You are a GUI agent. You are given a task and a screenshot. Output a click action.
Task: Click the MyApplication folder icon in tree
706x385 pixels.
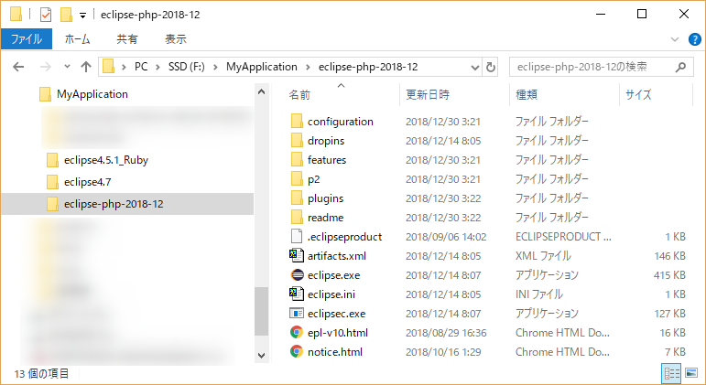coord(45,94)
